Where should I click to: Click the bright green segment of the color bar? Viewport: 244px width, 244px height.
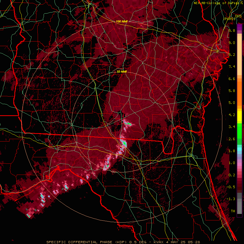tap(239, 131)
